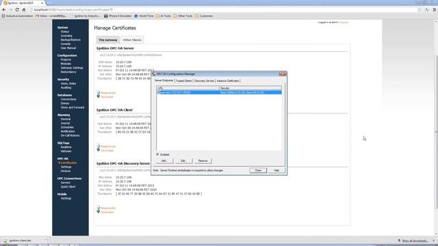The height and width of the screenshot is (246, 438).
Task: Click Download icon under Ignition OPC-UA Client
Action: (99, 150)
